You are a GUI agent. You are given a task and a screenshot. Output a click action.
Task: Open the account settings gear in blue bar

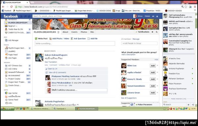click(157, 16)
